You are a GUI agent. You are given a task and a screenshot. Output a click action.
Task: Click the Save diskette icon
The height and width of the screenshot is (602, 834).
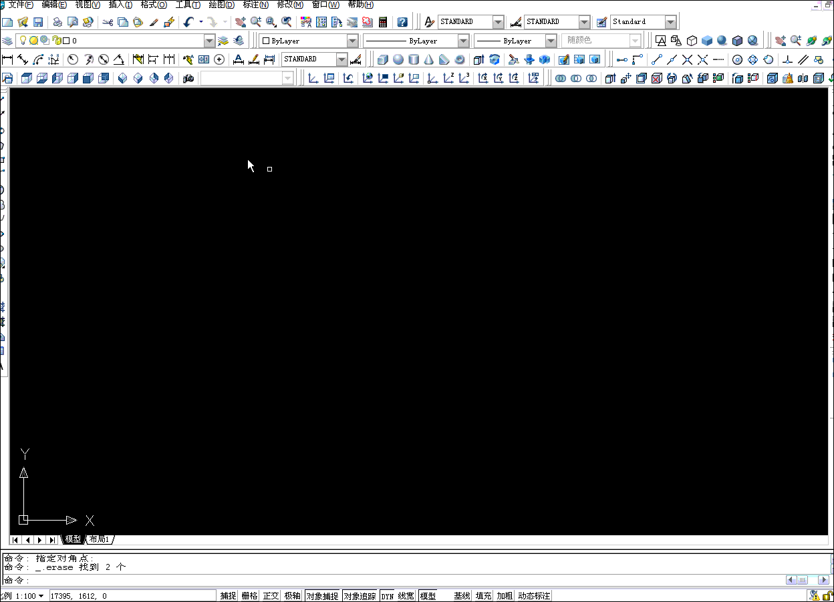pos(38,22)
